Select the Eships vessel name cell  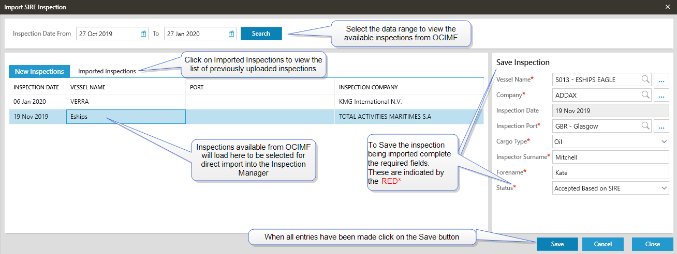126,117
